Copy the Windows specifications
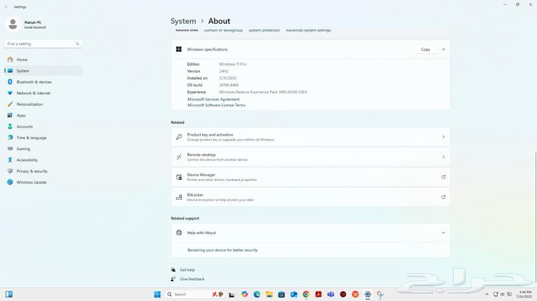This screenshot has width=537, height=301. [x=425, y=49]
